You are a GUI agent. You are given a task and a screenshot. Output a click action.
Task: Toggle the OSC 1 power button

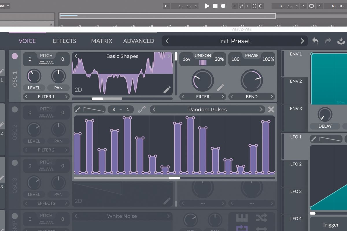(x=14, y=56)
